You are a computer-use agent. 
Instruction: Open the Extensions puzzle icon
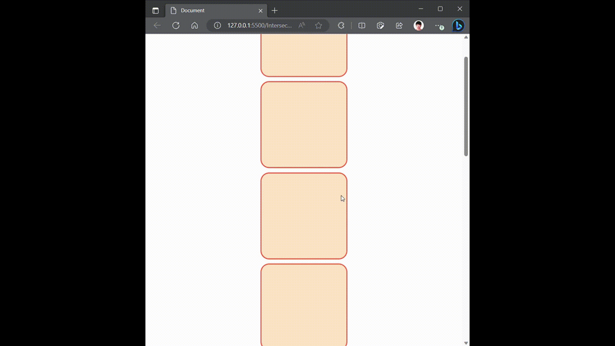tap(341, 26)
